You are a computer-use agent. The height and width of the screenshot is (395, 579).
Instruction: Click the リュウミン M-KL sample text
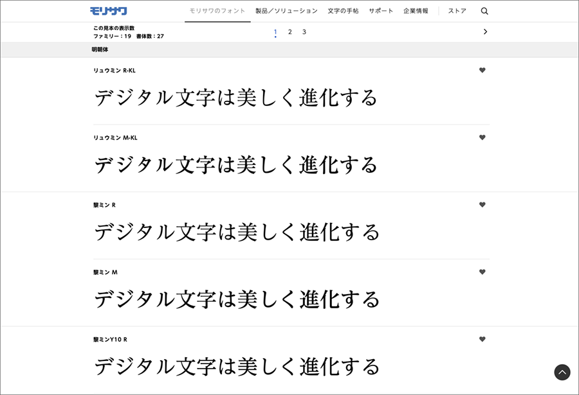tap(235, 165)
